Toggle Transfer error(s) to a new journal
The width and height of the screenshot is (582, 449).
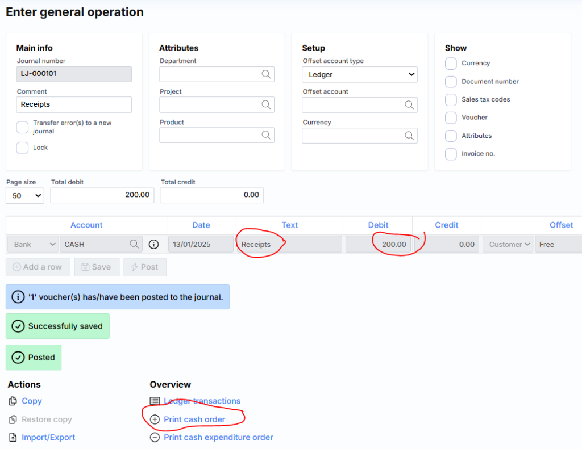pyautogui.click(x=22, y=127)
